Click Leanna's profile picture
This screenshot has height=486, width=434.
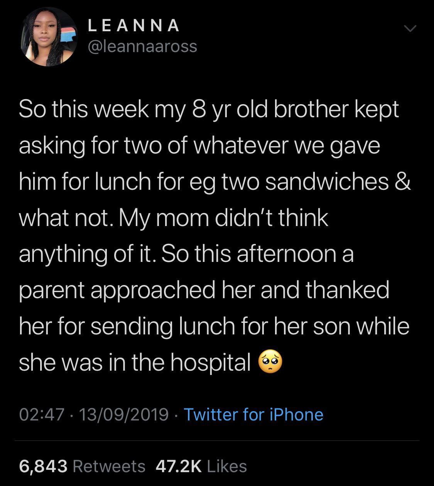pyautogui.click(x=49, y=37)
